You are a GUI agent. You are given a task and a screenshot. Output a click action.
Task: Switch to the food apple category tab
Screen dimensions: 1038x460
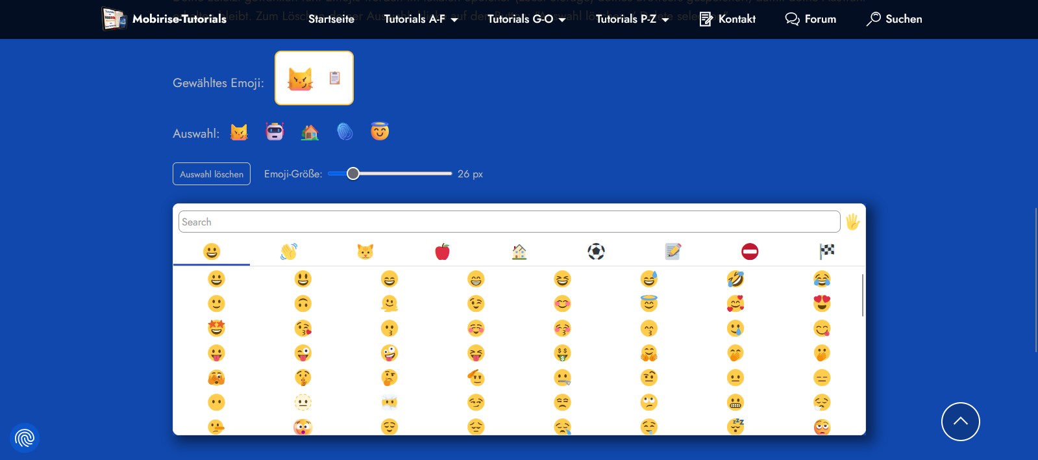click(442, 251)
